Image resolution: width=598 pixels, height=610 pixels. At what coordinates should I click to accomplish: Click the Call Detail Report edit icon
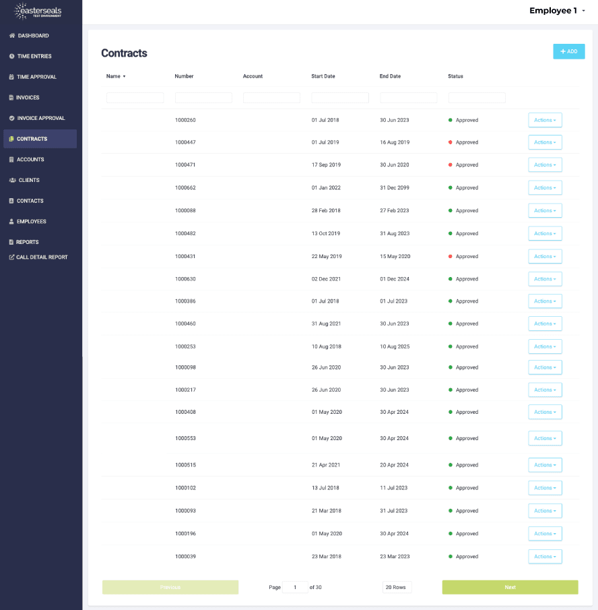click(x=11, y=257)
